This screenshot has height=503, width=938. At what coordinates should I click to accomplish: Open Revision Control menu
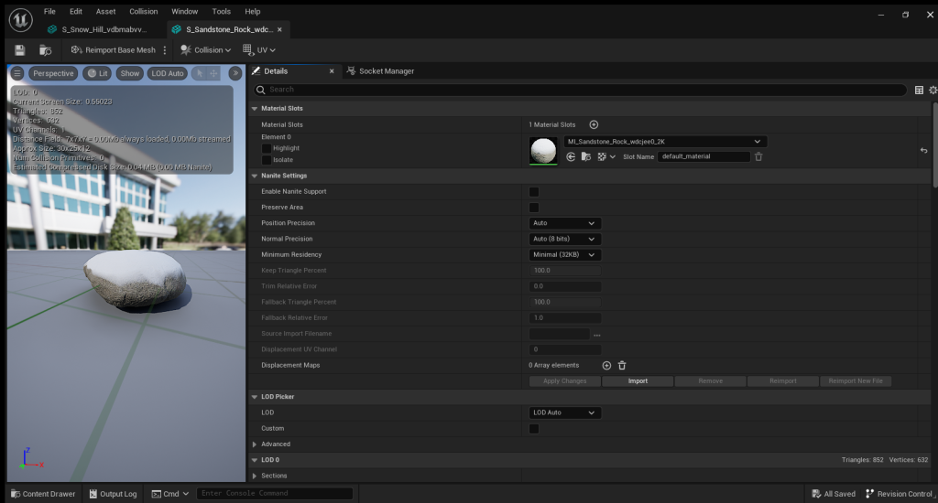[x=900, y=494]
